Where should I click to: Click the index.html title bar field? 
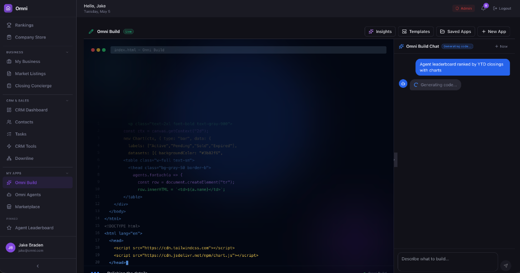(x=248, y=50)
